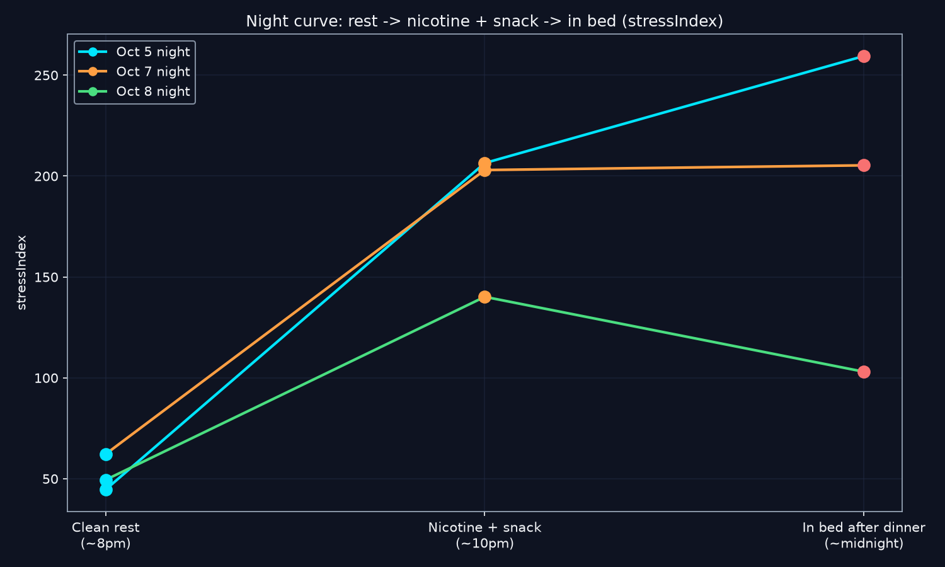The height and width of the screenshot is (567, 945).
Task: Click the 50 tick label on y-axis
Action: coord(52,479)
